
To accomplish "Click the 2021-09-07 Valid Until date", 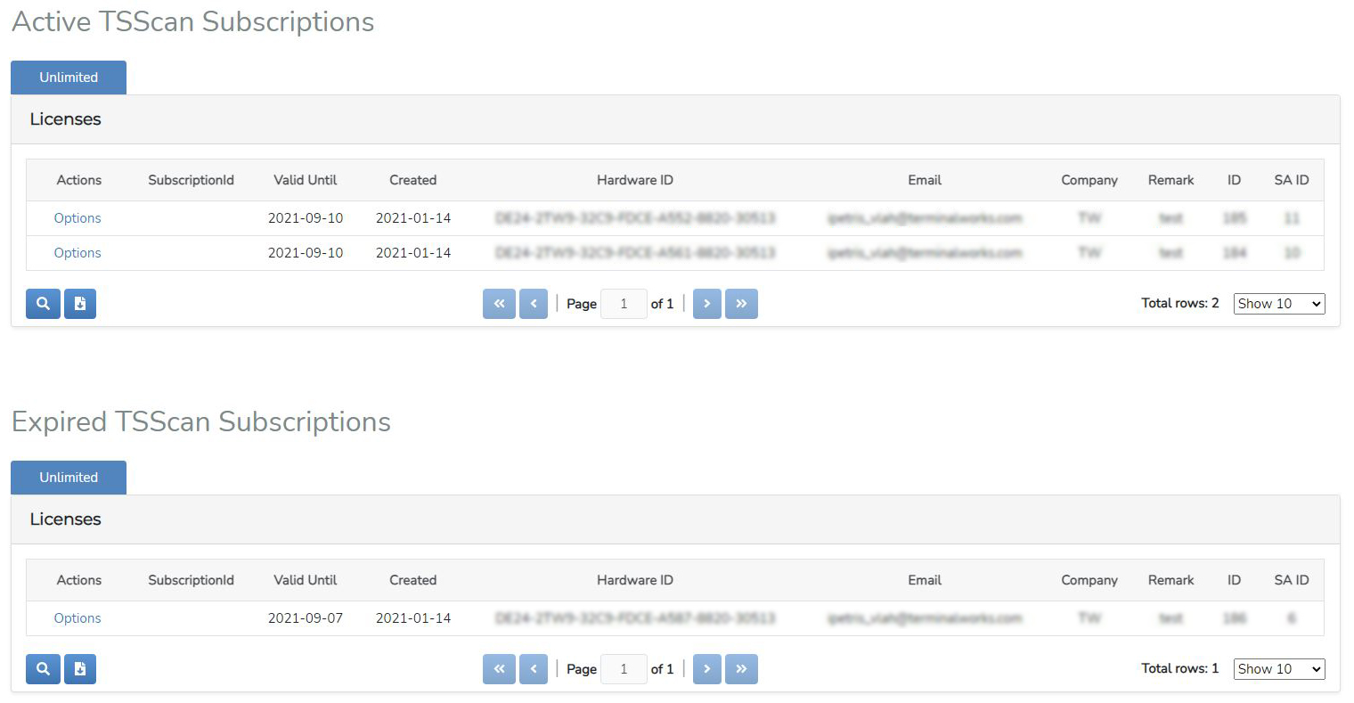I will tap(306, 618).
